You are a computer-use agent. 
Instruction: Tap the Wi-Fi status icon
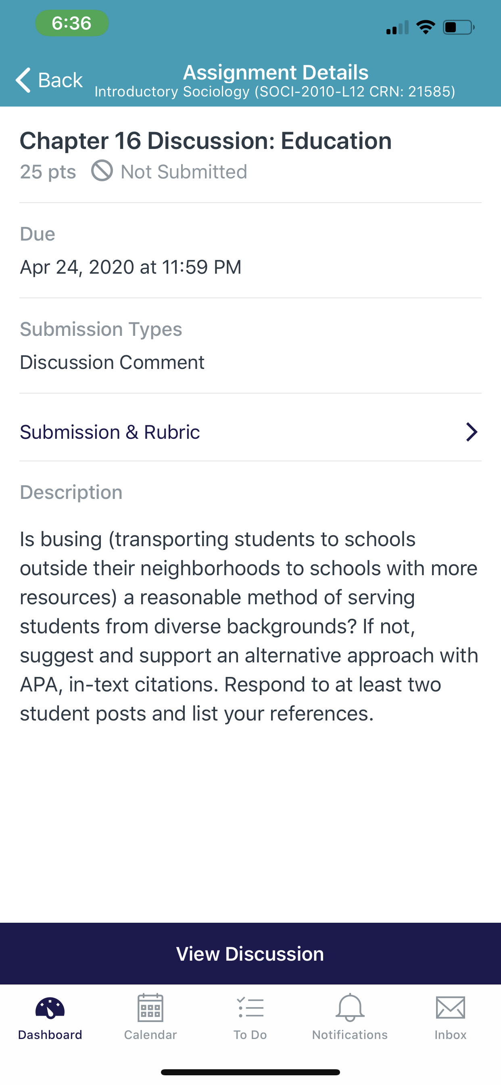(x=426, y=27)
